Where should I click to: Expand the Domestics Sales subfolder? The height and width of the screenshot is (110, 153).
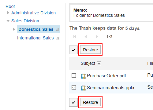14,29
